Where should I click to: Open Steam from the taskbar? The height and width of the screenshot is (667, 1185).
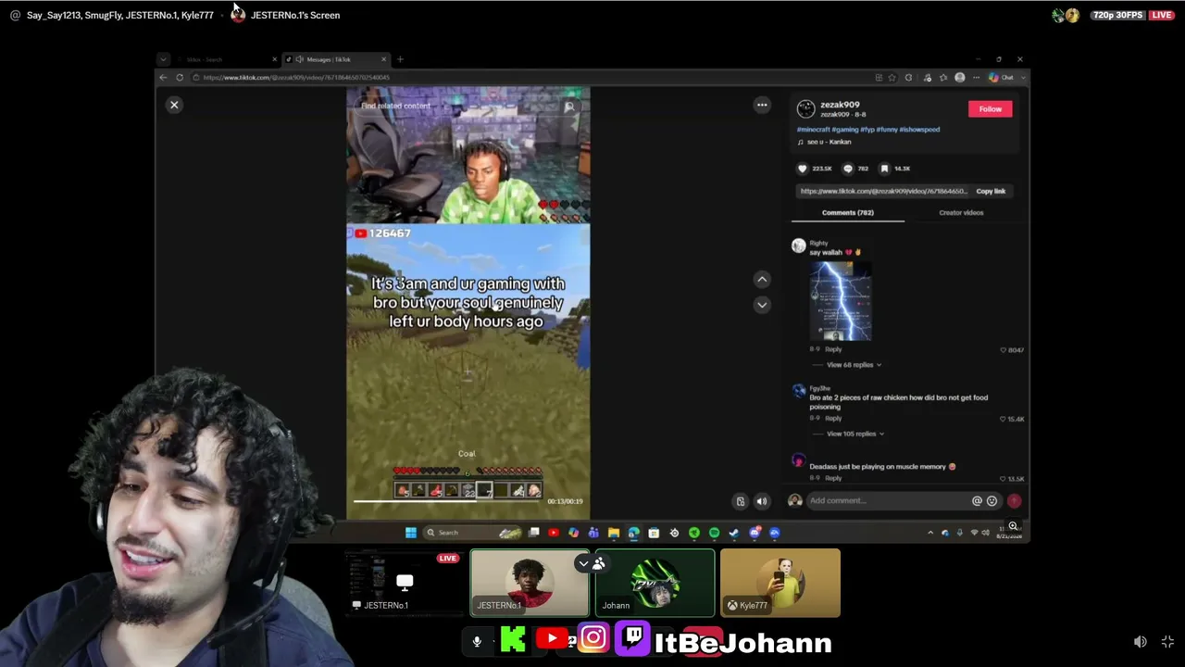734,533
